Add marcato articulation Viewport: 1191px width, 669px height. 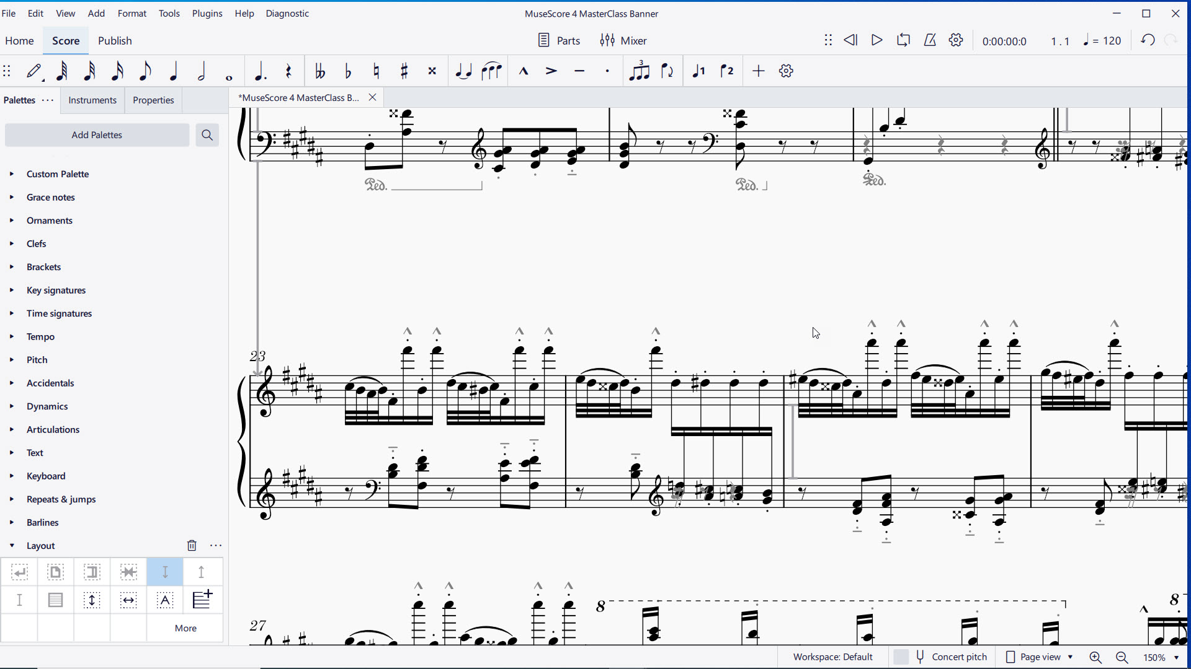point(524,71)
